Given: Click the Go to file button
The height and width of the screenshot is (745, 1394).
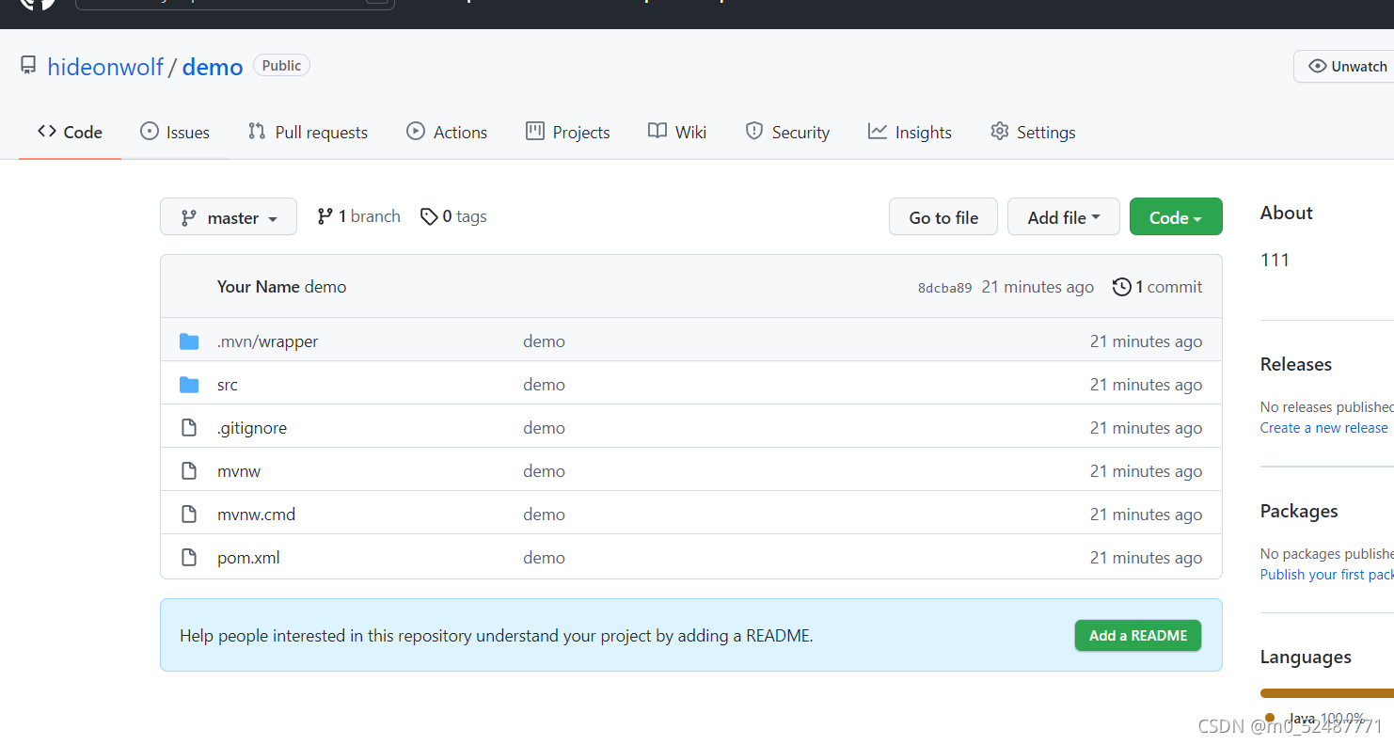Looking at the screenshot, I should point(943,217).
